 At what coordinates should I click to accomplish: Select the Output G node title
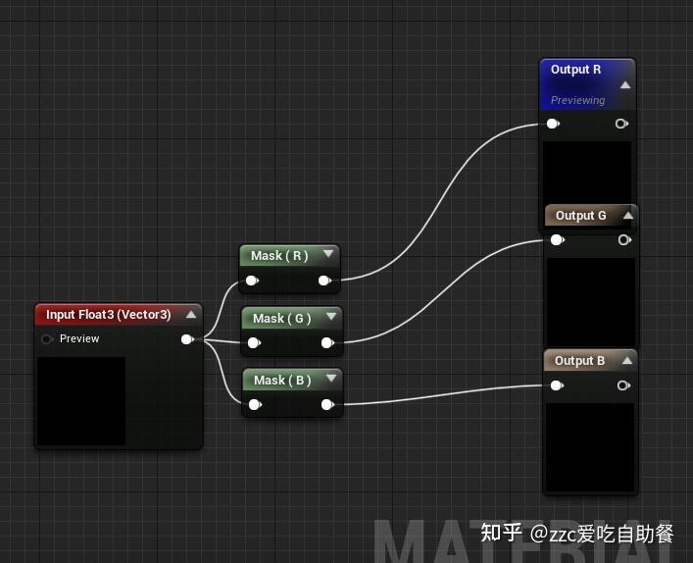(580, 216)
